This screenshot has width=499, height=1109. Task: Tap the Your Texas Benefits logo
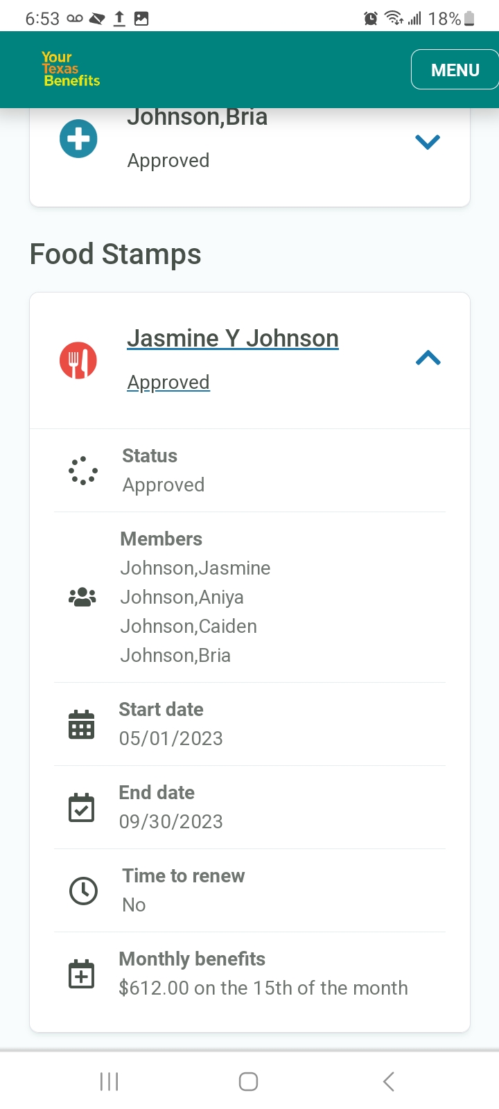(71, 69)
